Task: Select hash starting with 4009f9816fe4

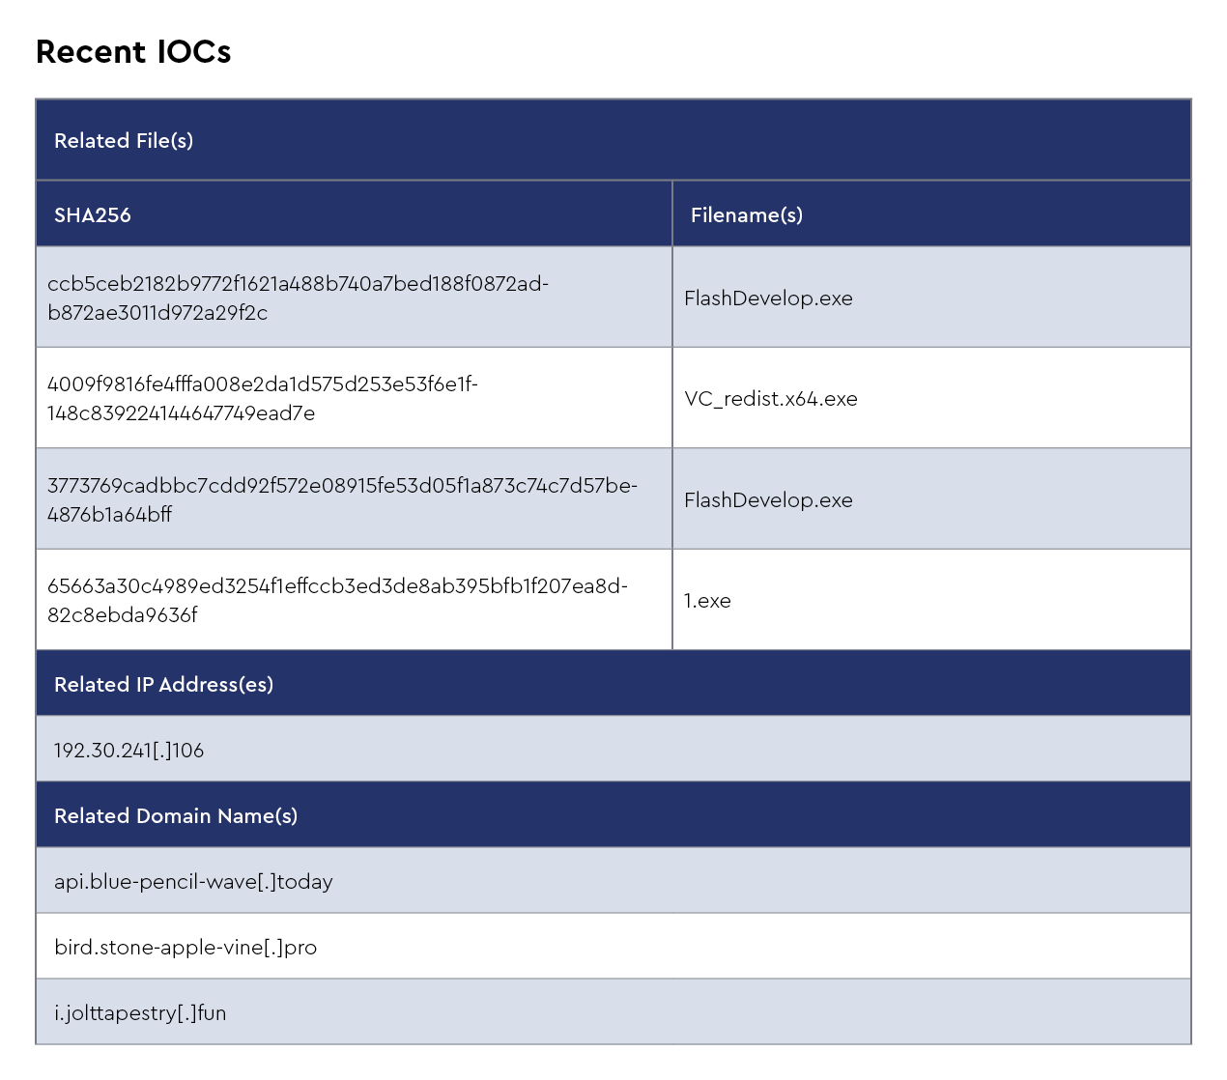Action: click(263, 384)
